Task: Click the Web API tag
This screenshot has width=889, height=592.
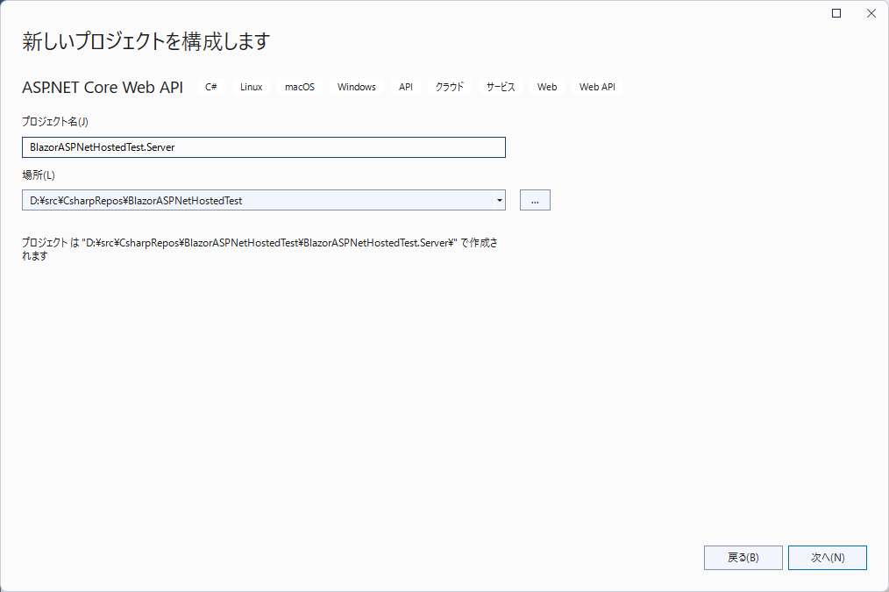Action: click(x=597, y=87)
